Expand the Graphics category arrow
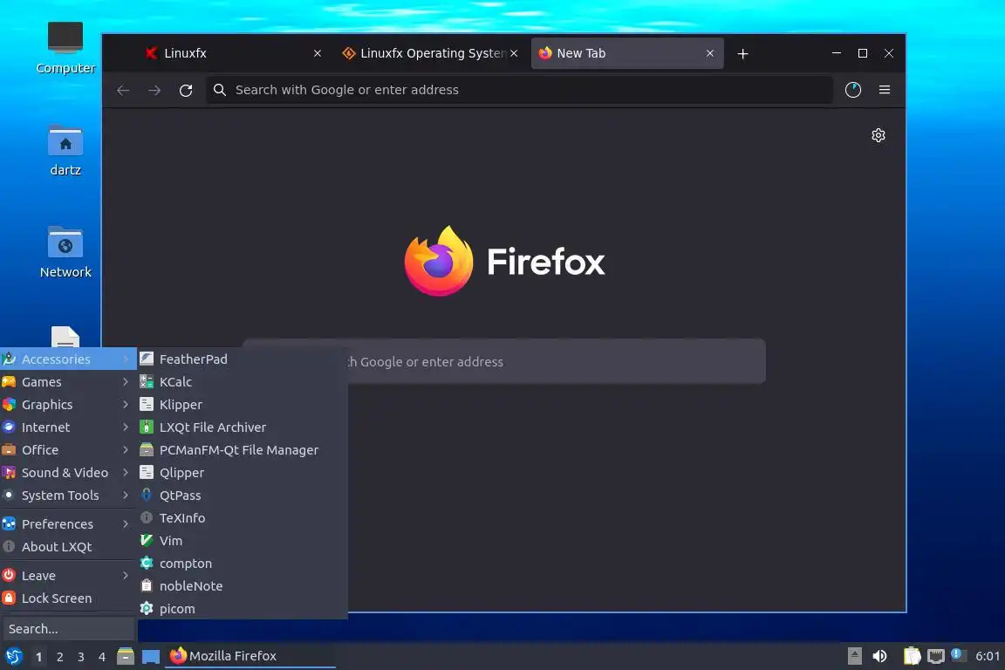The image size is (1005, 670). 126,405
